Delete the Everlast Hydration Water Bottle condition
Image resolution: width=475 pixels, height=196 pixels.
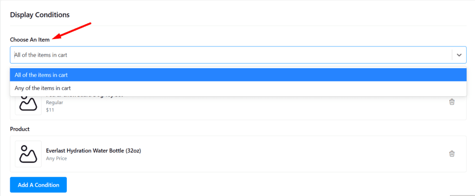pyautogui.click(x=452, y=154)
